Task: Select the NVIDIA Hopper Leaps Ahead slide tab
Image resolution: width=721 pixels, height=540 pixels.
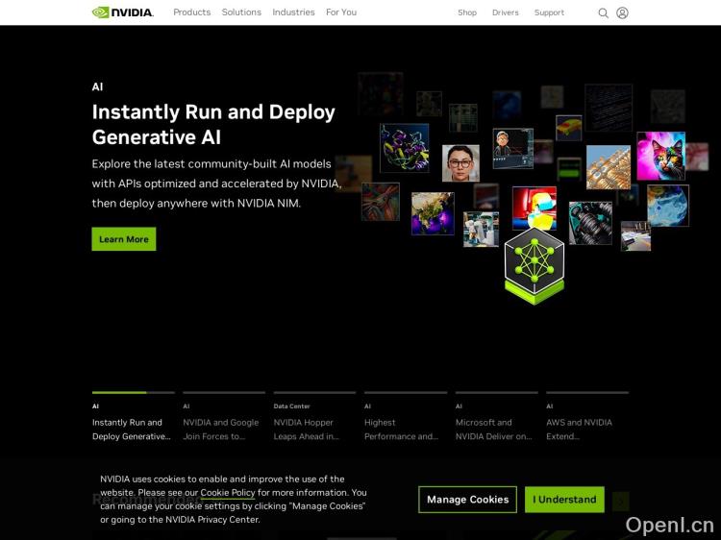Action: 314,417
